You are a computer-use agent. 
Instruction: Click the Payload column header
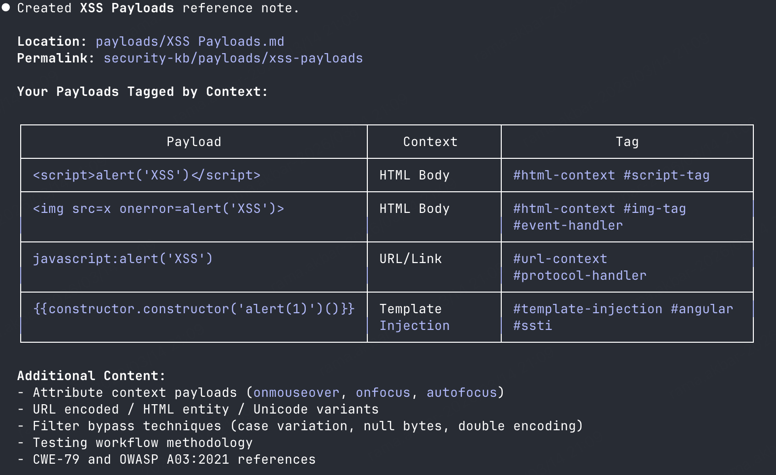194,142
